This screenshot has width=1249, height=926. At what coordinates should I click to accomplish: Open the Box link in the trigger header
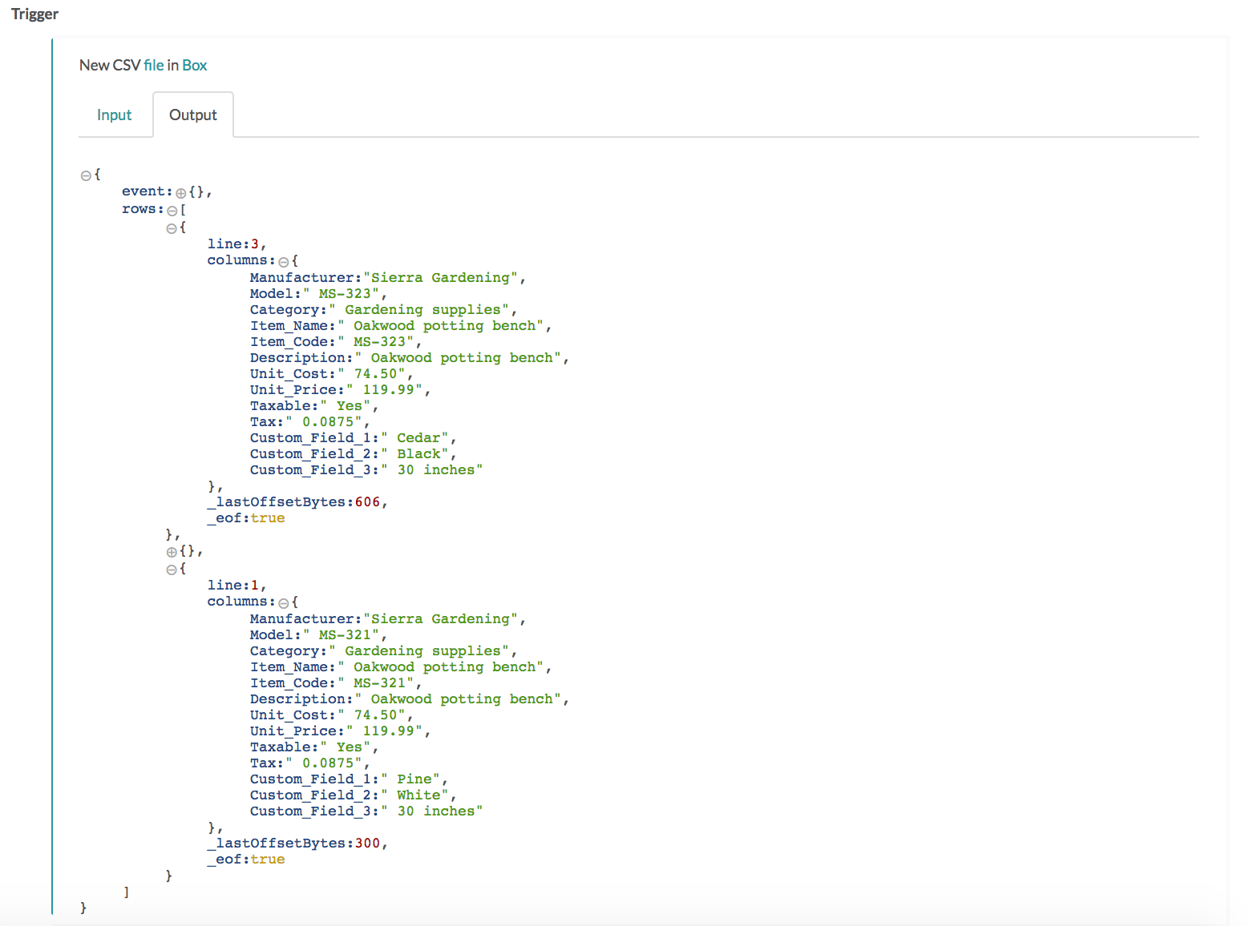coord(195,65)
